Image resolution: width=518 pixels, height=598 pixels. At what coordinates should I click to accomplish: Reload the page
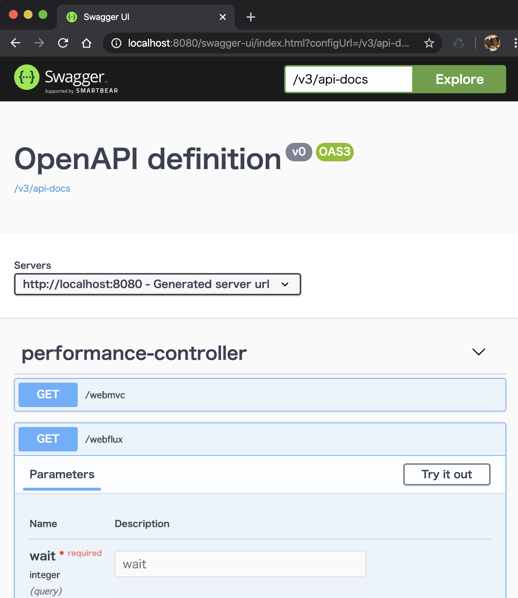point(63,43)
